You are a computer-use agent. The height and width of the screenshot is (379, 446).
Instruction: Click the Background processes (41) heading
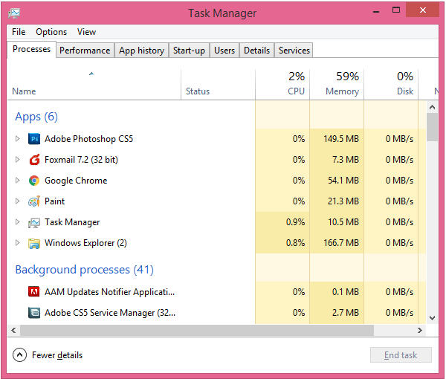[85, 270]
